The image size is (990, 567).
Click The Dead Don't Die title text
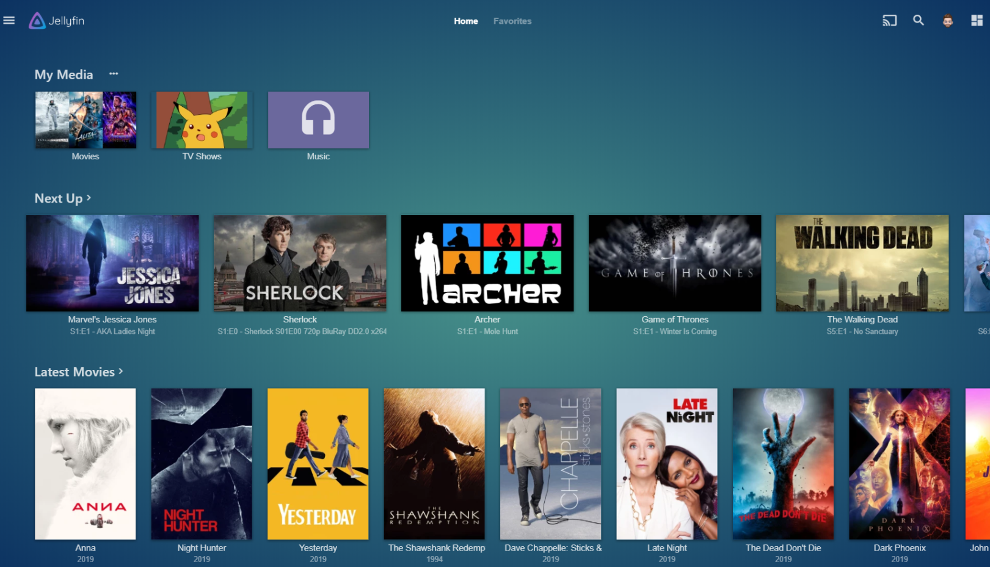pyautogui.click(x=784, y=548)
